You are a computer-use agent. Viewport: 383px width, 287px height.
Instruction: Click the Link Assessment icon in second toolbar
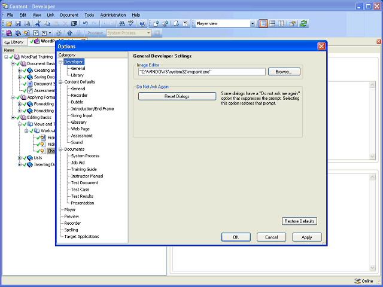coord(36,33)
